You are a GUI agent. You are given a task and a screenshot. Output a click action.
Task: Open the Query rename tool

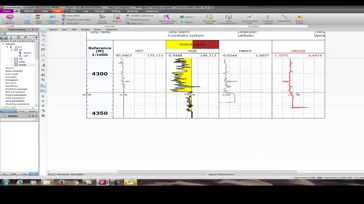click(x=250, y=19)
